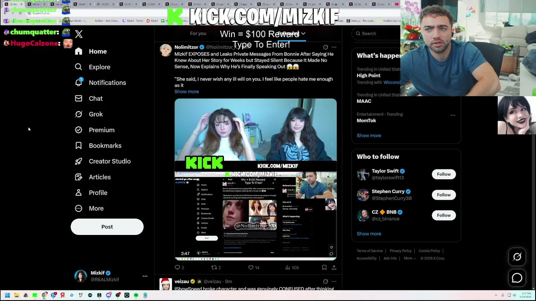Open the floating messages chat button
The image size is (536, 301).
(517, 278)
